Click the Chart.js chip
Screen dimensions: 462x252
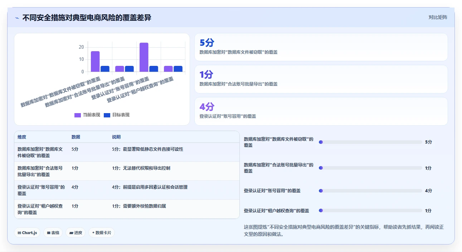click(27, 233)
